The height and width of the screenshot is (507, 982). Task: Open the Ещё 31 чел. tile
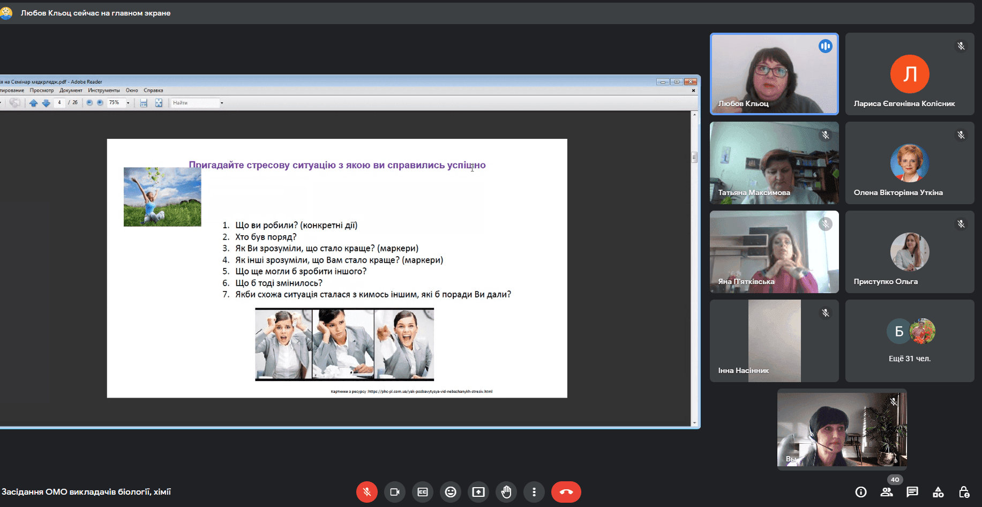point(910,341)
